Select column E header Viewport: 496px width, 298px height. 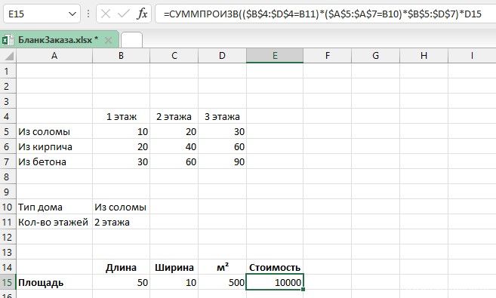[x=275, y=56]
